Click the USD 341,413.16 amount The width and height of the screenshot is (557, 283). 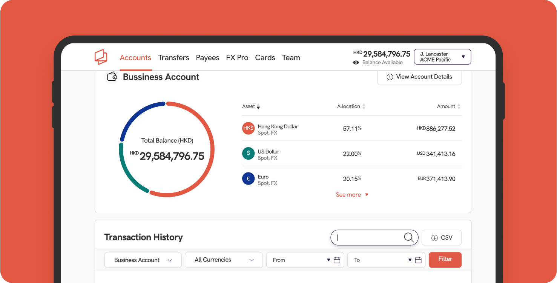(x=436, y=154)
